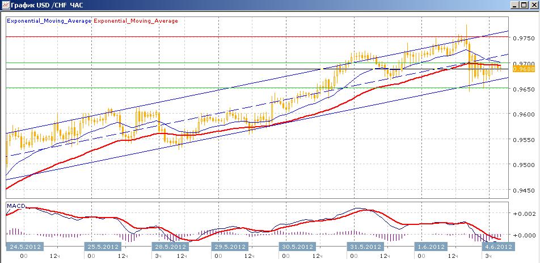540x263 pixels.
Task: Minimize the USD/CHF chart window
Action: click(516, 5)
